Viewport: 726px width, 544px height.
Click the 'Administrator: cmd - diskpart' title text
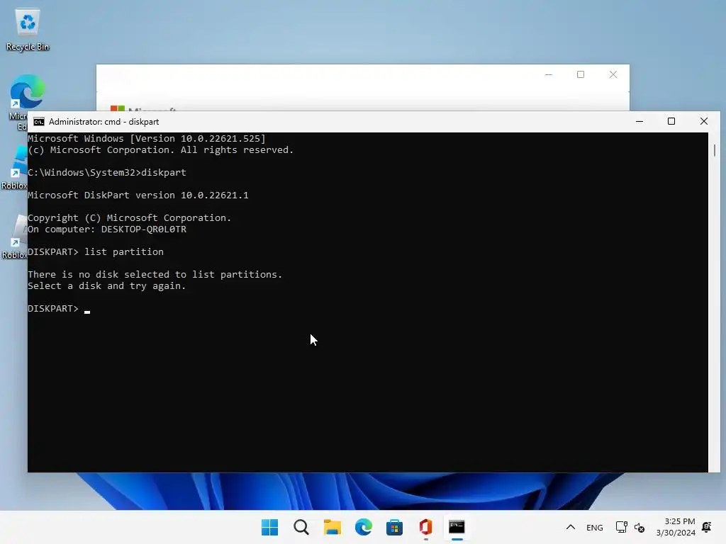(104, 122)
